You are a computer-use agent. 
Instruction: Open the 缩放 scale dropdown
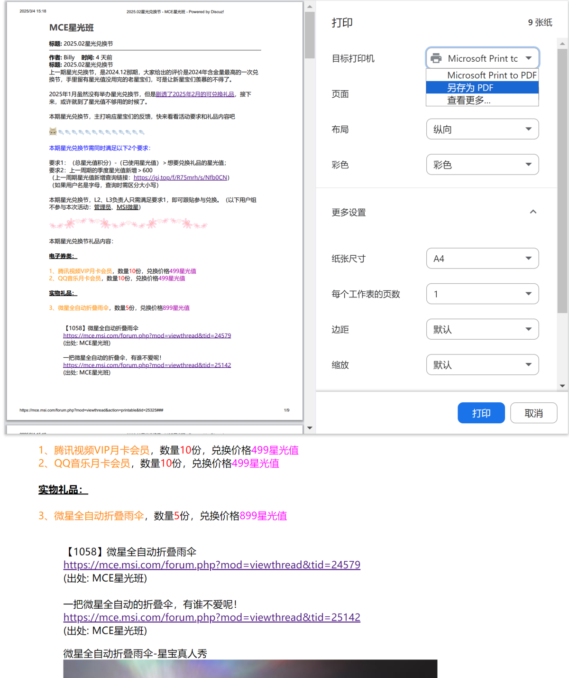click(482, 365)
